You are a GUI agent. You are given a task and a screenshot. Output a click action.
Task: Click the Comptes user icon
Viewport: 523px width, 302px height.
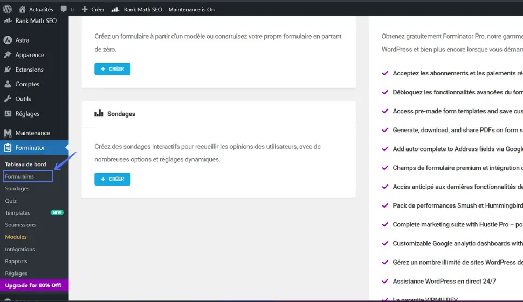pyautogui.click(x=8, y=84)
